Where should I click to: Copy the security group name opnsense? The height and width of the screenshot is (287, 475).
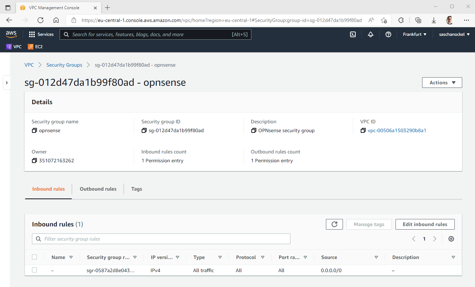(34, 130)
